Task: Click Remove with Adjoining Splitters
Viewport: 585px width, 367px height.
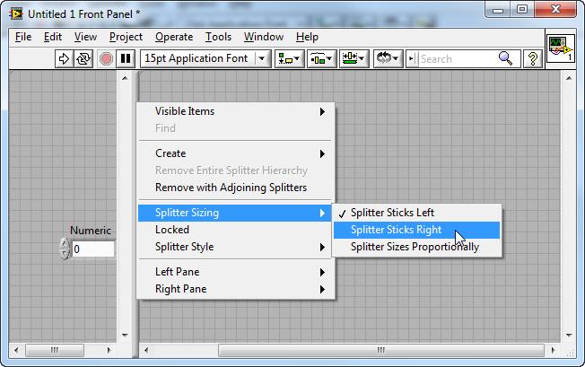Action: [x=231, y=188]
